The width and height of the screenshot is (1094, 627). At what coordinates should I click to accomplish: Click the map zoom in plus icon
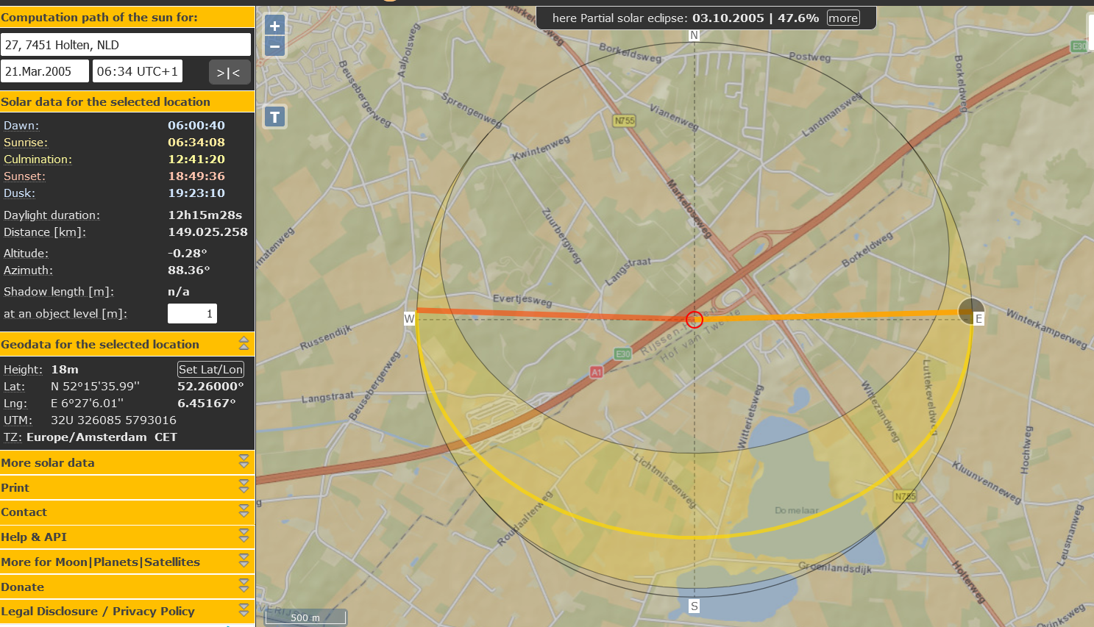tap(274, 24)
